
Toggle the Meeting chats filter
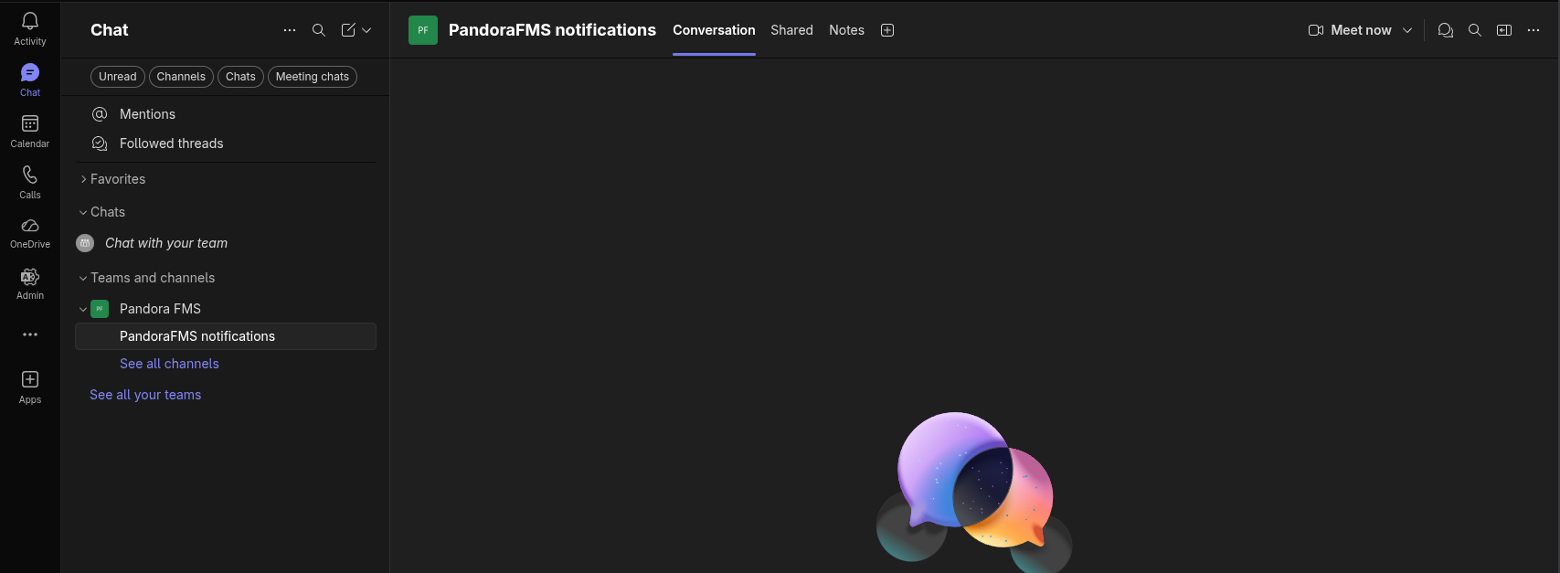[313, 77]
